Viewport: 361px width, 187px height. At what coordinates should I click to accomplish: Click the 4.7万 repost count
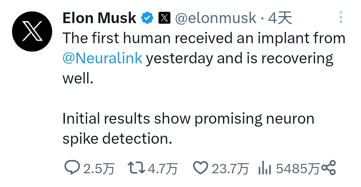162,169
